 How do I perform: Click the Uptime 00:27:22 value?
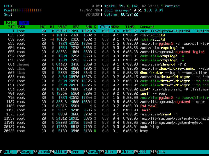click(129, 15)
